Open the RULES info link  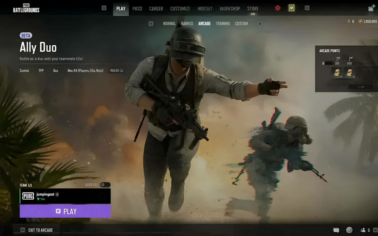(x=117, y=71)
